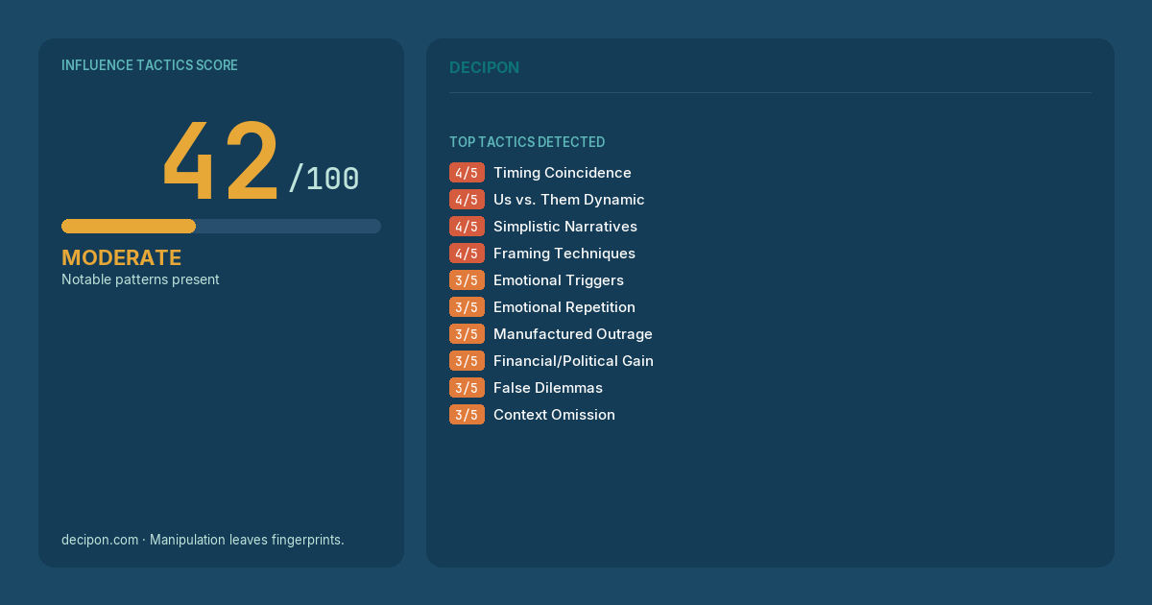The image size is (1152, 605).
Task: Click 3/5 badge beside Financial/Political Gain
Action: [x=467, y=361]
